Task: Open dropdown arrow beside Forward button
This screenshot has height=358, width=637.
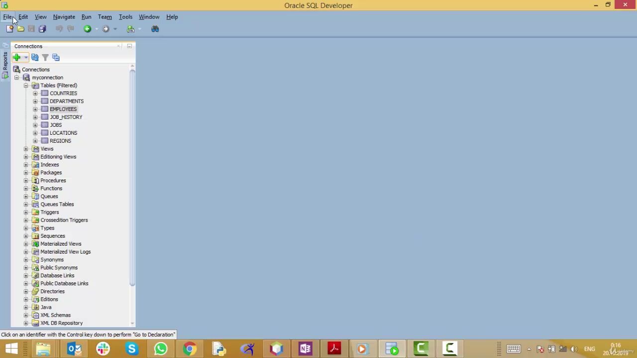Action: click(x=115, y=29)
